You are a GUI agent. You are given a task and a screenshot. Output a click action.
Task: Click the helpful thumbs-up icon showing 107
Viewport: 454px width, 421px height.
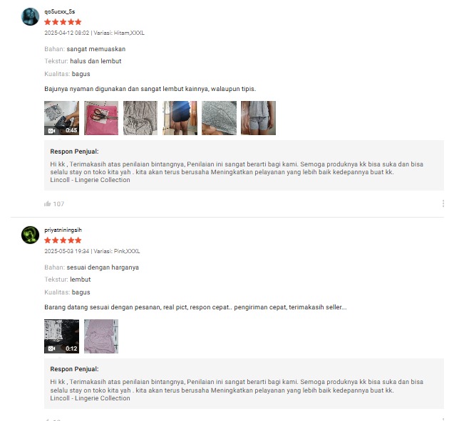(48, 203)
